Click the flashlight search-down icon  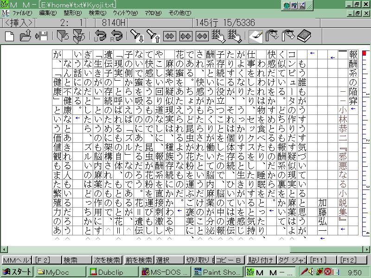[x=137, y=36]
